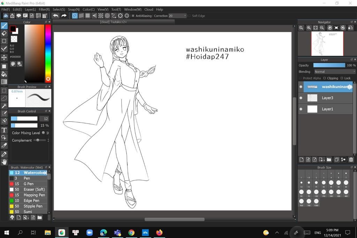357x238 pixels.
Task: Open the Correction value dropdown
Action: tap(177, 16)
